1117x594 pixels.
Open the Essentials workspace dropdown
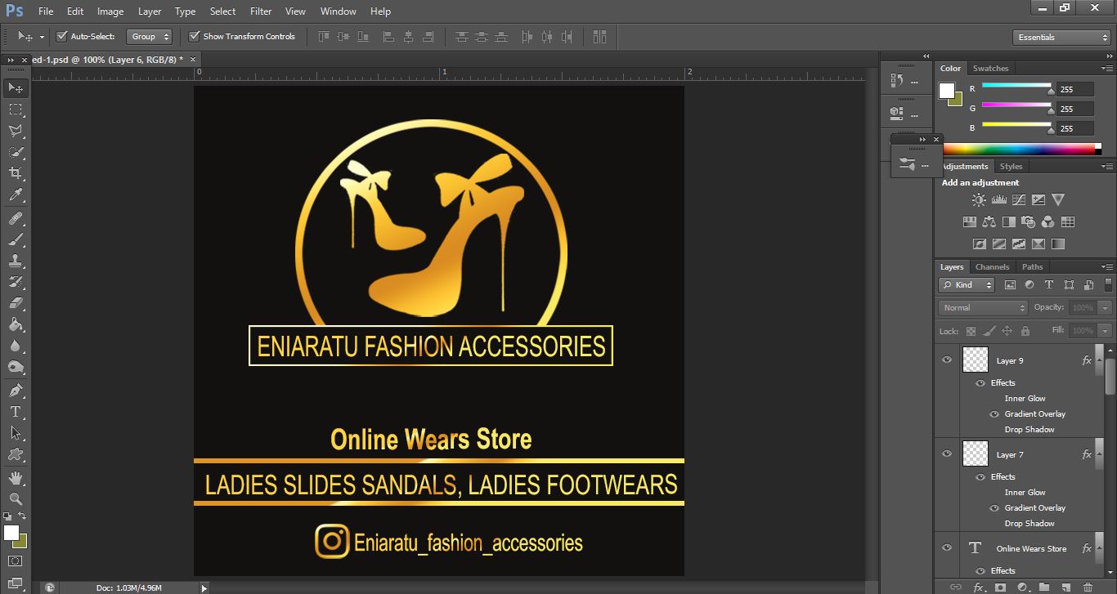pyautogui.click(x=1061, y=37)
